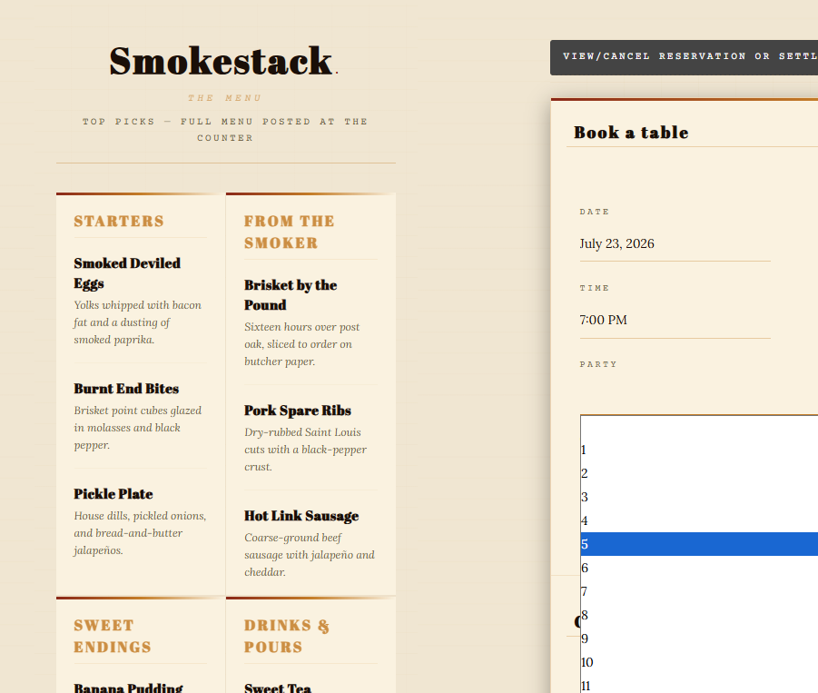Viewport: 818px width, 693px height.
Task: Click the Smokestack title heading
Action: [x=222, y=61]
